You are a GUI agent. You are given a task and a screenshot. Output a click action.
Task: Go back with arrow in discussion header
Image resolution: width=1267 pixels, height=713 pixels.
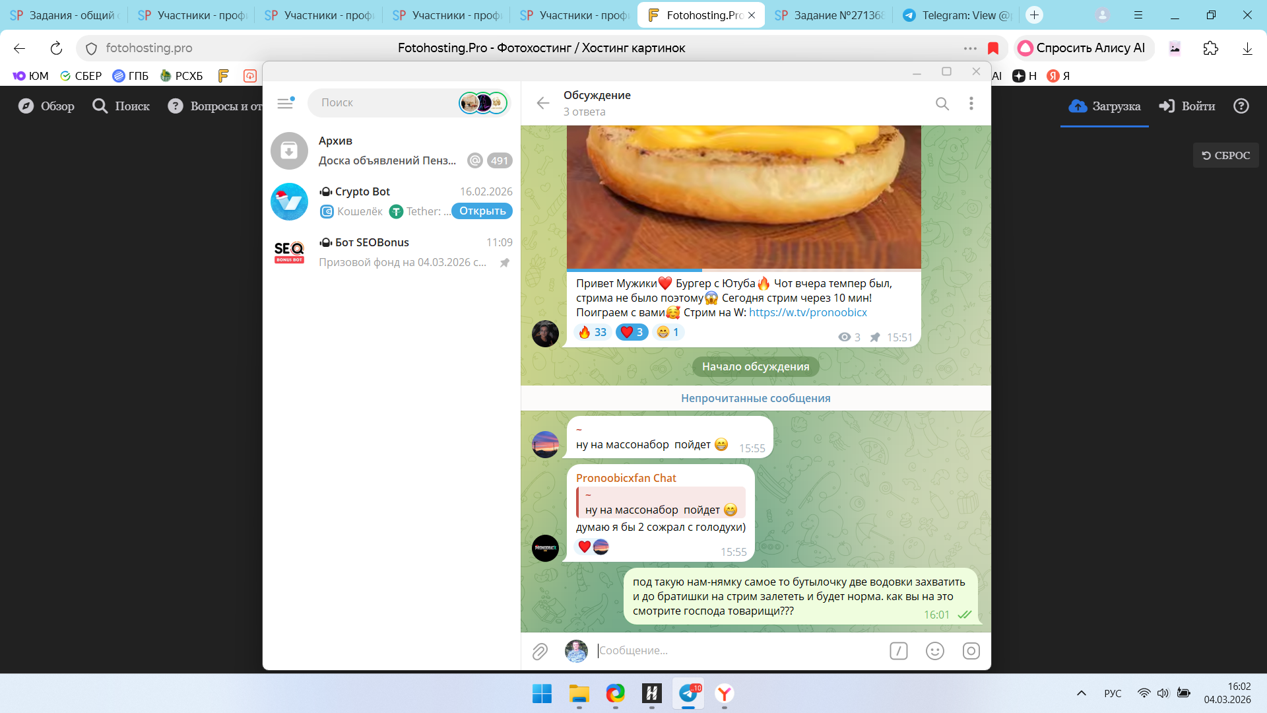tap(543, 103)
